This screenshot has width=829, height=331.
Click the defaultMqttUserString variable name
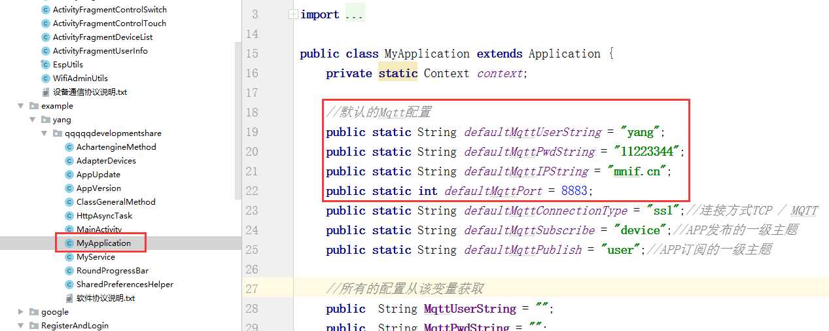532,132
